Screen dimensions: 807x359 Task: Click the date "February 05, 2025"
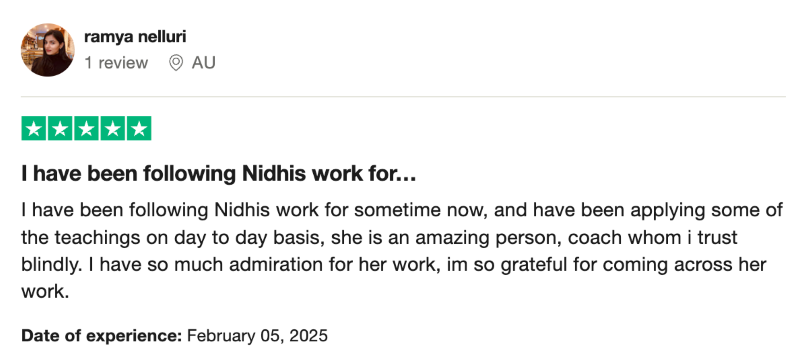point(257,336)
